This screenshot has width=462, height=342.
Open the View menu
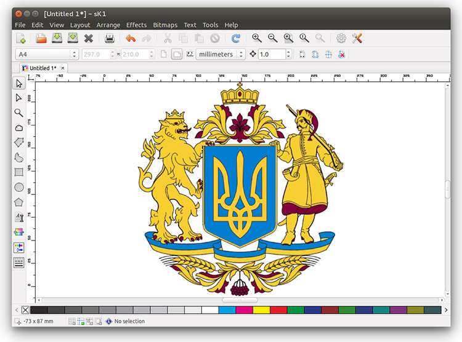click(57, 25)
